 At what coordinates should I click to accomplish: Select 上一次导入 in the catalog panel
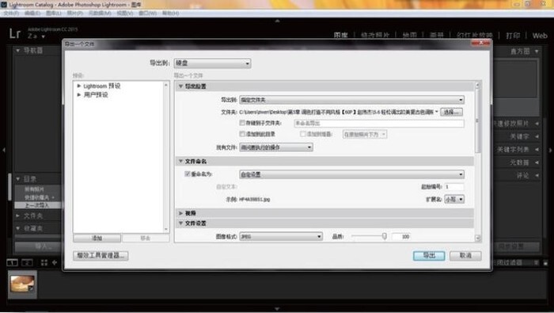[37, 205]
